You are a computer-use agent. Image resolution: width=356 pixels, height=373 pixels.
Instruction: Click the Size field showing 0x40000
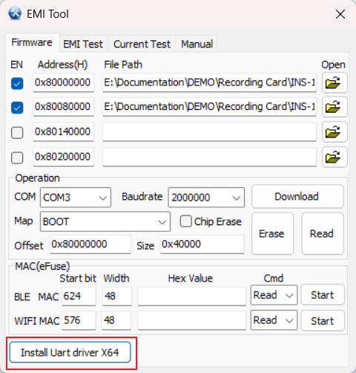(202, 244)
